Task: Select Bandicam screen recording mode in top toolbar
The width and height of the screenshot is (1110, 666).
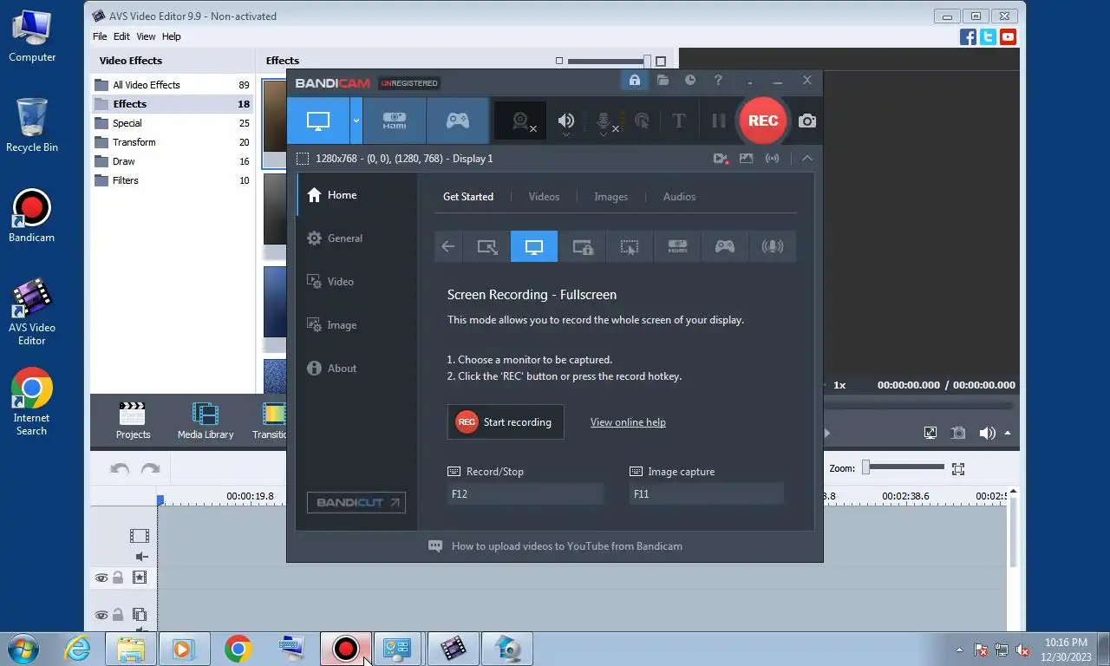Action: pyautogui.click(x=318, y=121)
